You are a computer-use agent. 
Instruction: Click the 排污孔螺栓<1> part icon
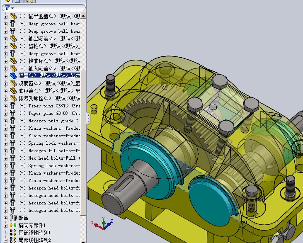tap(13, 98)
